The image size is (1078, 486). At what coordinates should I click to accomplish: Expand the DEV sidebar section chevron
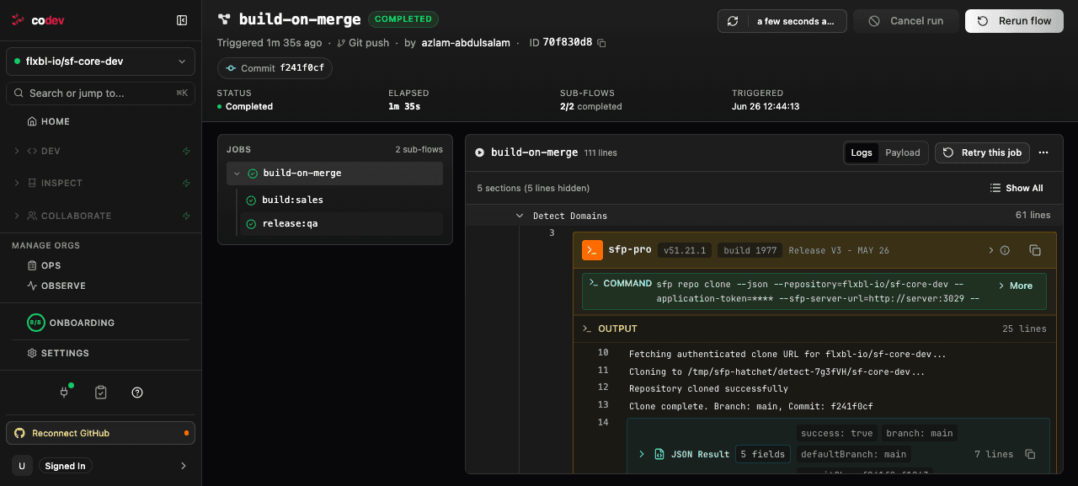[x=17, y=151]
